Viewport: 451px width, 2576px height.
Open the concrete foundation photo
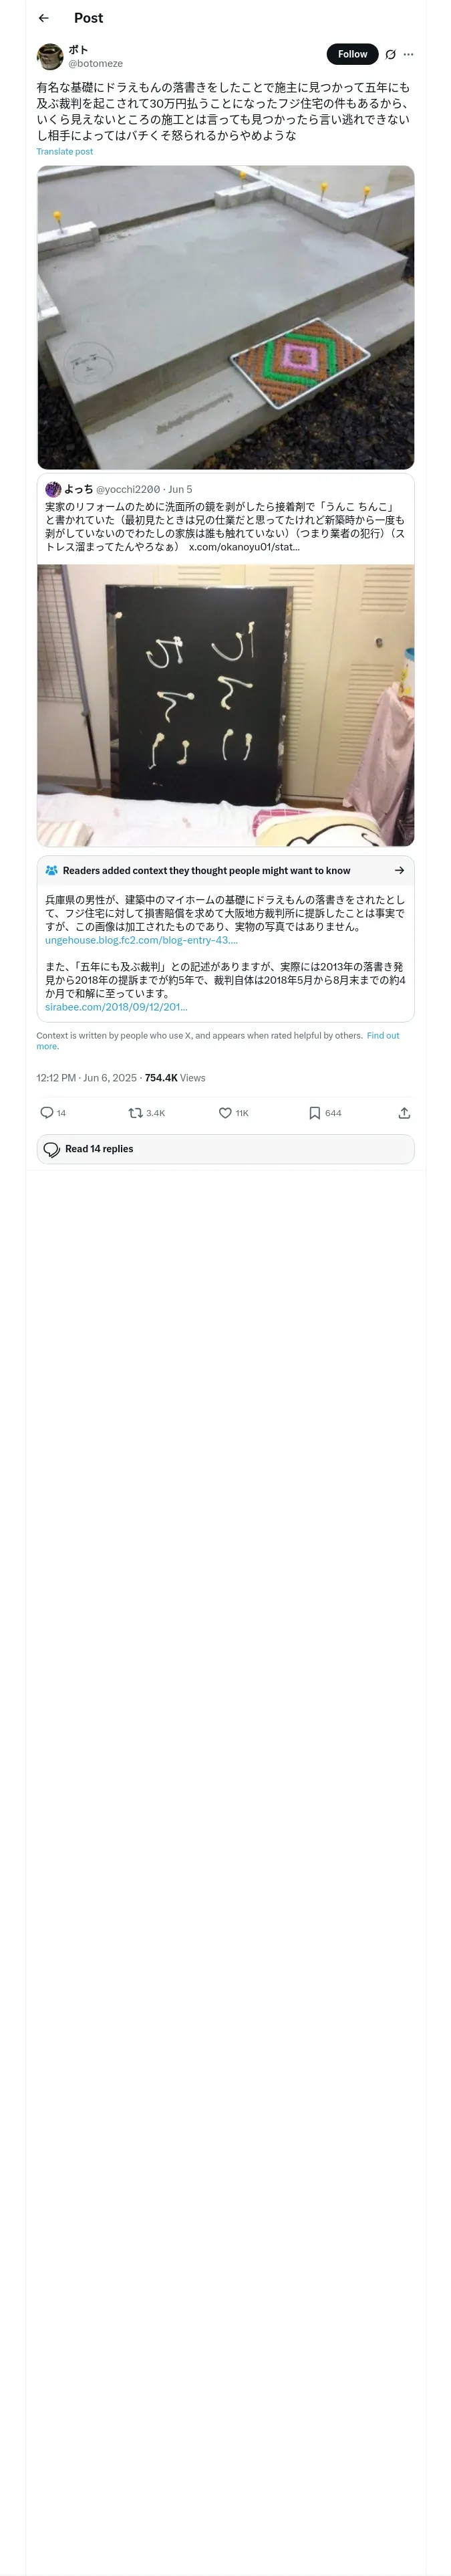(x=225, y=317)
